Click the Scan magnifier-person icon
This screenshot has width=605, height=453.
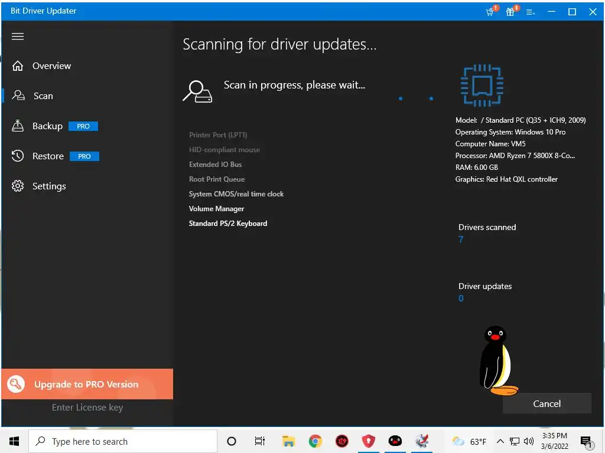[x=18, y=95]
